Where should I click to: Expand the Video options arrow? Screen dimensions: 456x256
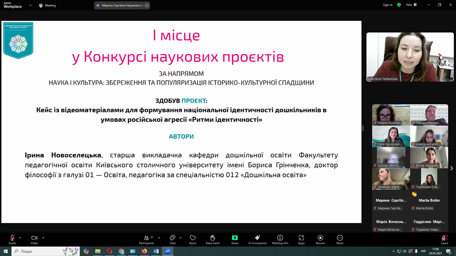[x=43, y=238]
